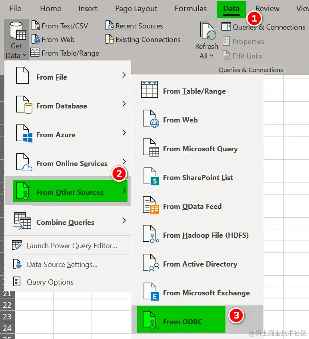Image resolution: width=309 pixels, height=339 pixels.
Task: Expand the From File submenu arrow
Action: [124, 75]
